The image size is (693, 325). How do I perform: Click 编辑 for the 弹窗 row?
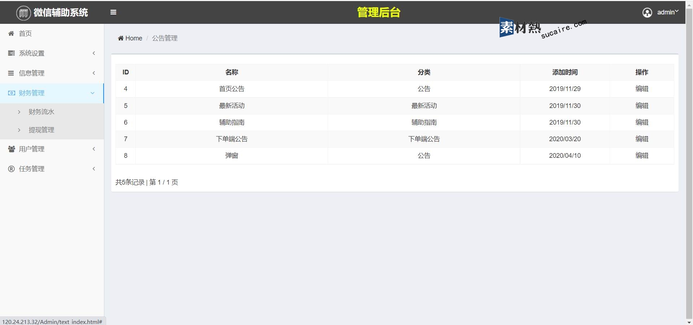(x=642, y=156)
